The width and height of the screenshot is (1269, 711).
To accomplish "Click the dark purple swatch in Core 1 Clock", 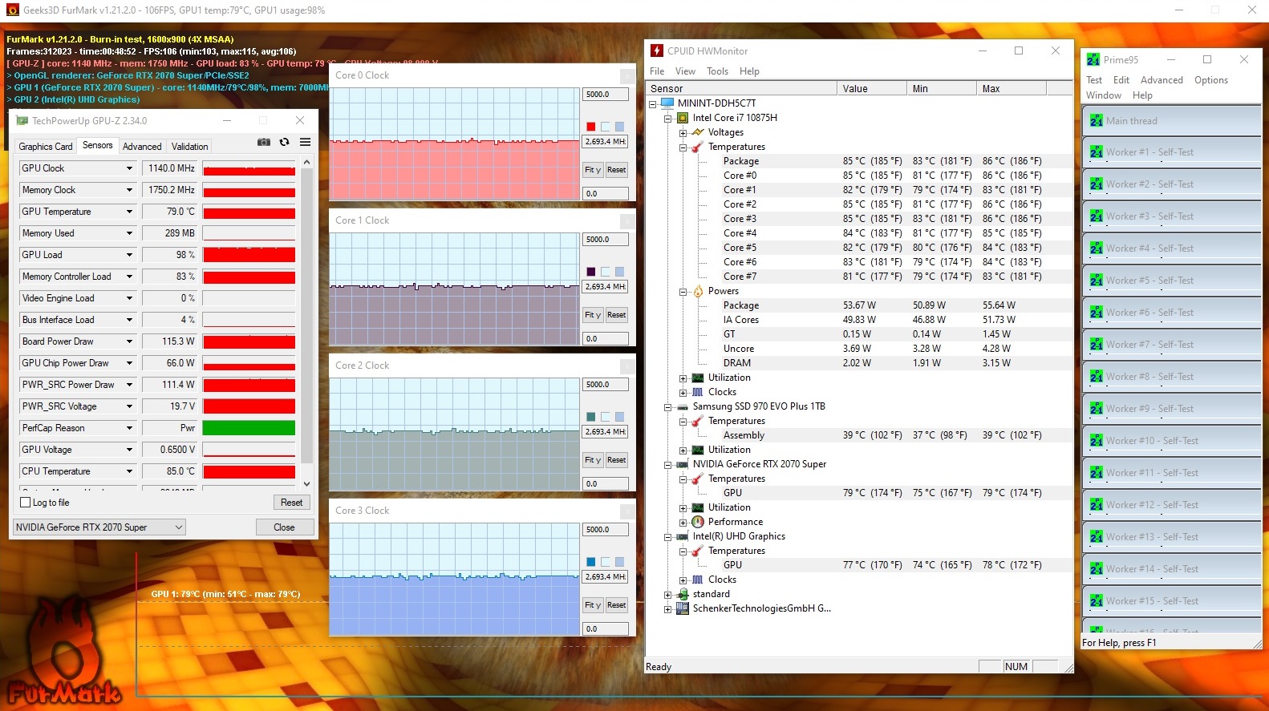I will (x=591, y=272).
